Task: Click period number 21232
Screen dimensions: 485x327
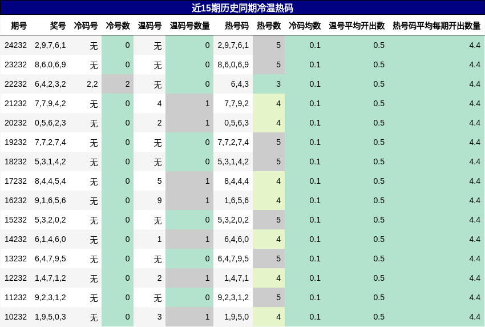Action: tap(16, 103)
